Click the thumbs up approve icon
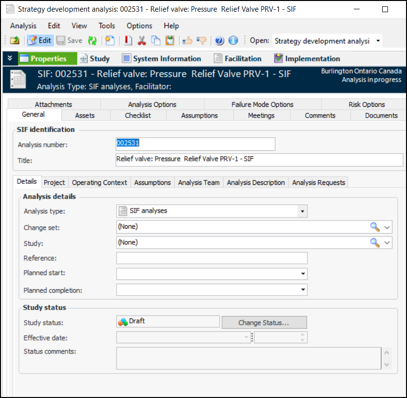The width and height of the screenshot is (407, 398). [x=187, y=41]
